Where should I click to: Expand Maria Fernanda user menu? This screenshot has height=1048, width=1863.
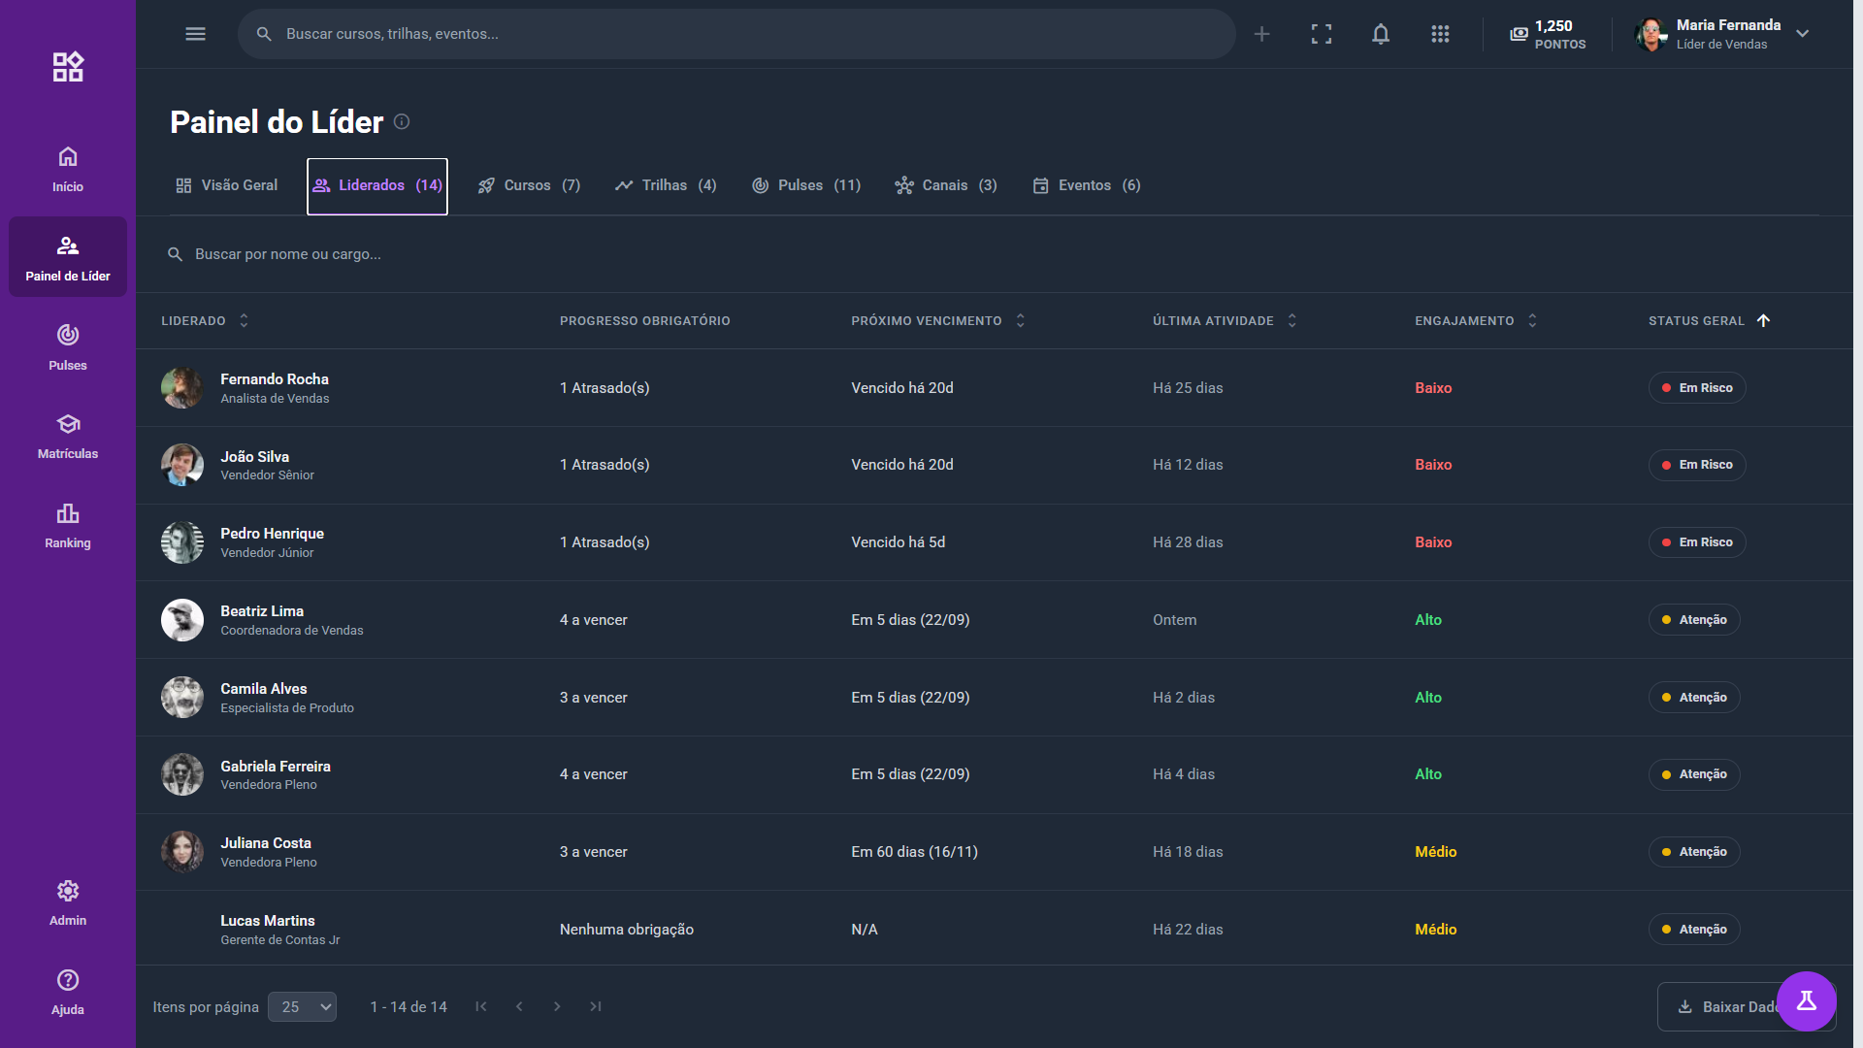point(1802,34)
